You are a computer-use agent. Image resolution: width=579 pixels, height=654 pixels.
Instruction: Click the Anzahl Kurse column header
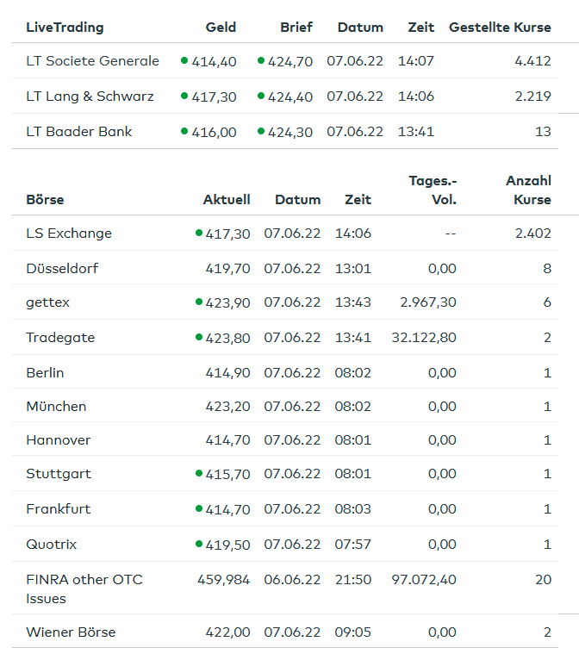tap(528, 190)
